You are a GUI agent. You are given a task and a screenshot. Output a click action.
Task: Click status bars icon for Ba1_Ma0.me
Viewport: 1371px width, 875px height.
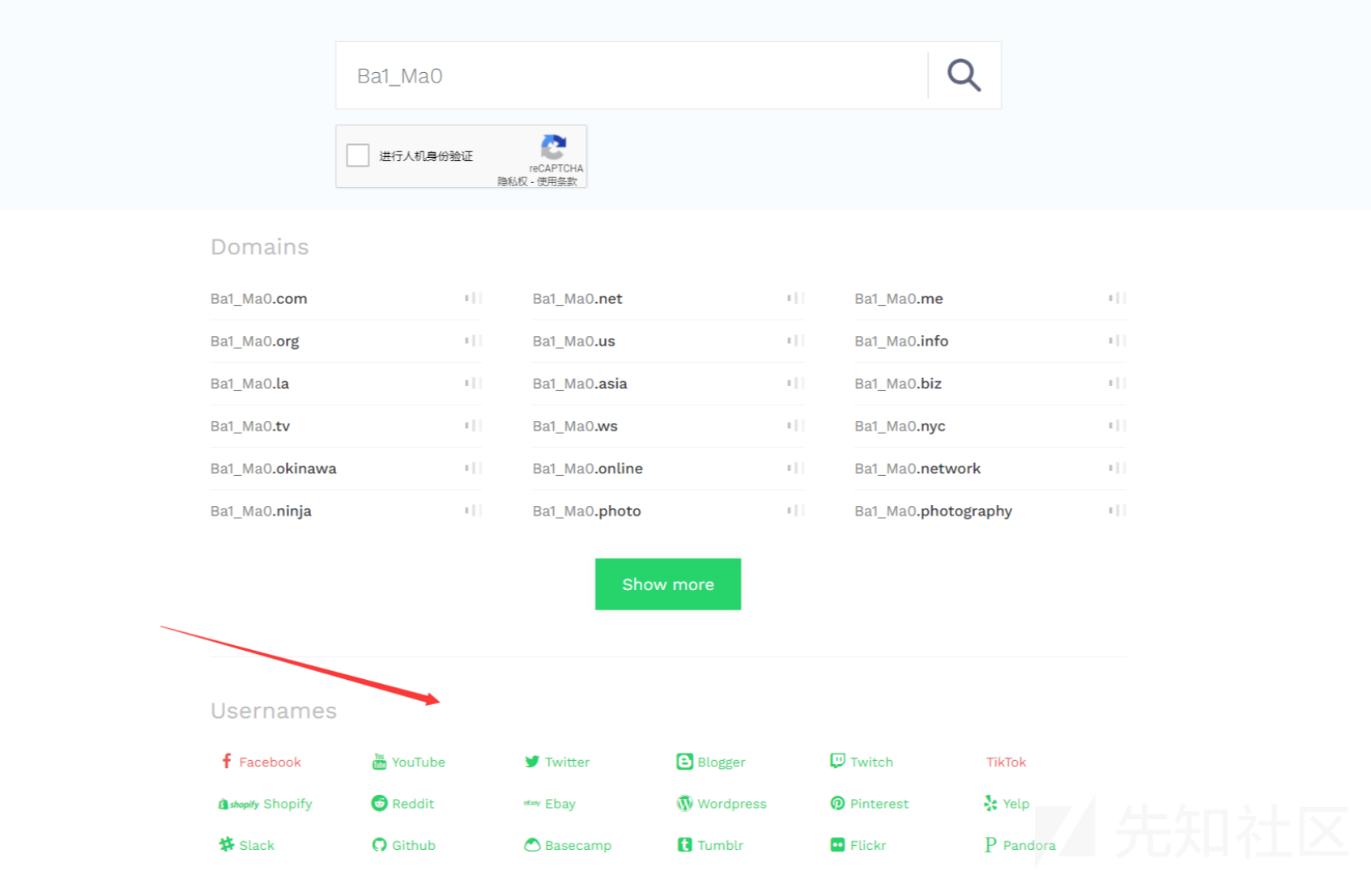(1118, 299)
